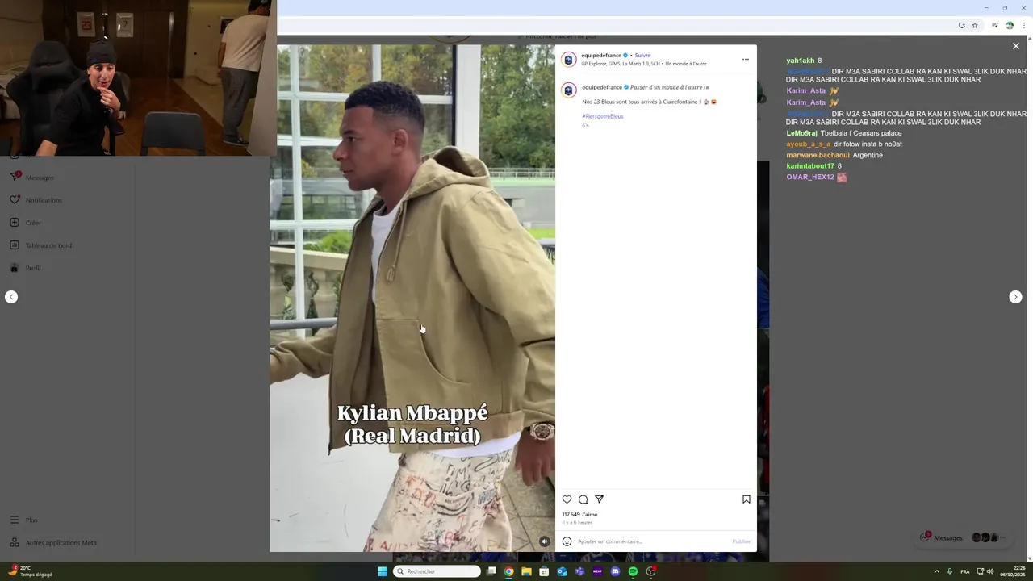Click chat username yah1akh
1033x581 pixels.
click(801, 61)
